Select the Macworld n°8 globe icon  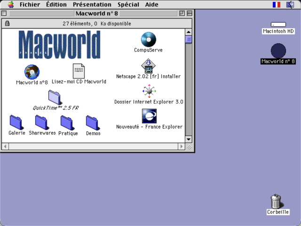point(32,72)
